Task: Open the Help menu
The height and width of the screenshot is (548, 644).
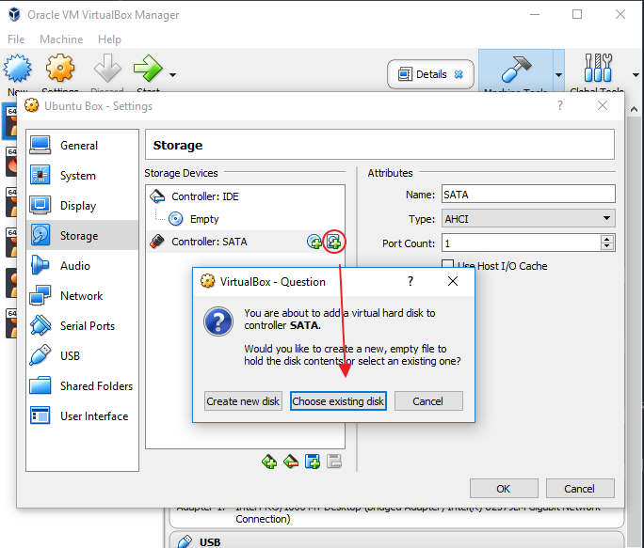Action: pos(109,39)
